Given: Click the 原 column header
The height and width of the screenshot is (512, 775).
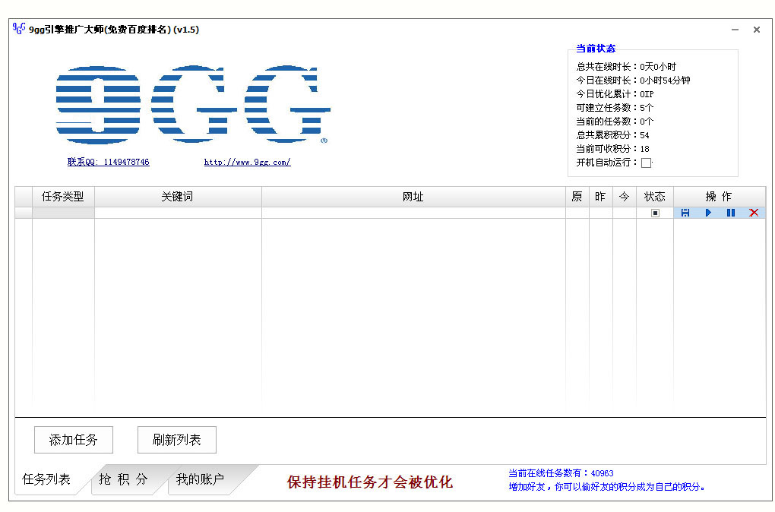Looking at the screenshot, I should pos(577,197).
